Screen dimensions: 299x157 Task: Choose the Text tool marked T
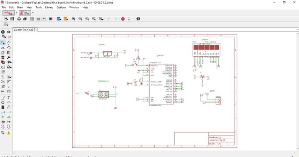click(9, 97)
